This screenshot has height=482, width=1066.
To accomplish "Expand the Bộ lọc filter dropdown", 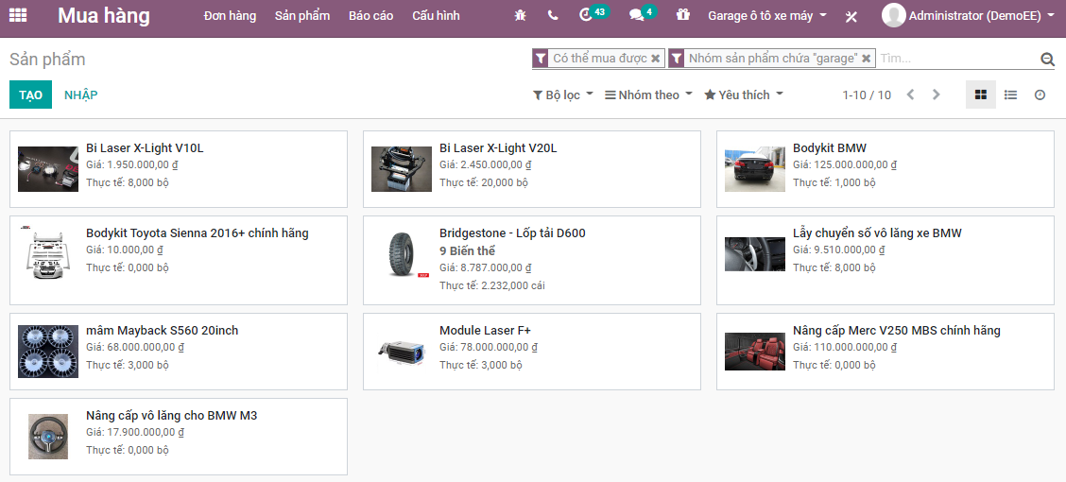I will tap(563, 95).
